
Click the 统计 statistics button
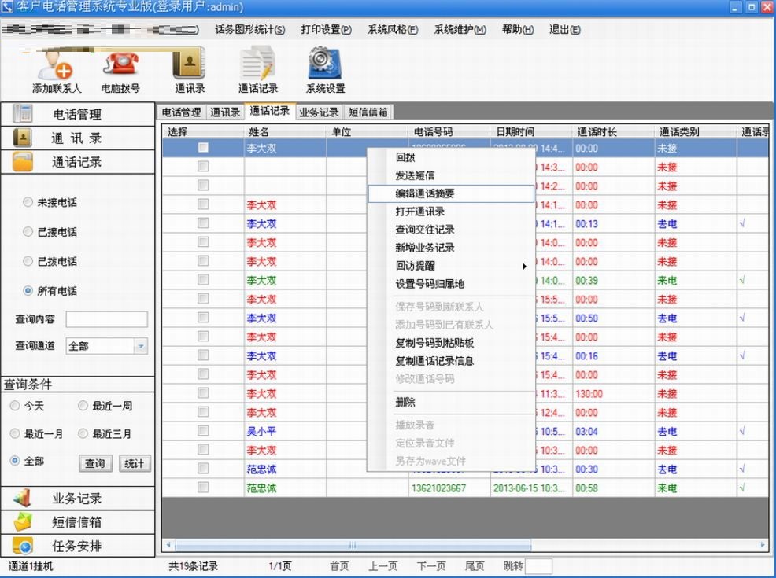point(134,464)
